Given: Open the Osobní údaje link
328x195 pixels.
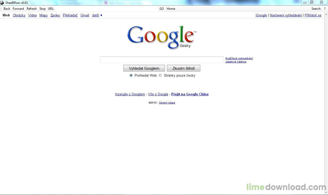Looking at the screenshot, I should pyautogui.click(x=167, y=103).
